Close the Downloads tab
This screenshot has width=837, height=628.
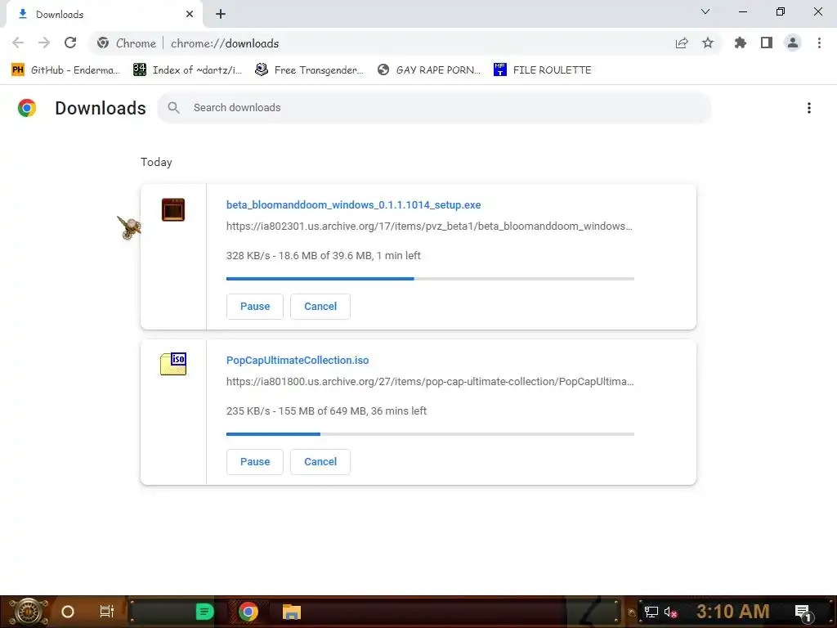(x=190, y=15)
